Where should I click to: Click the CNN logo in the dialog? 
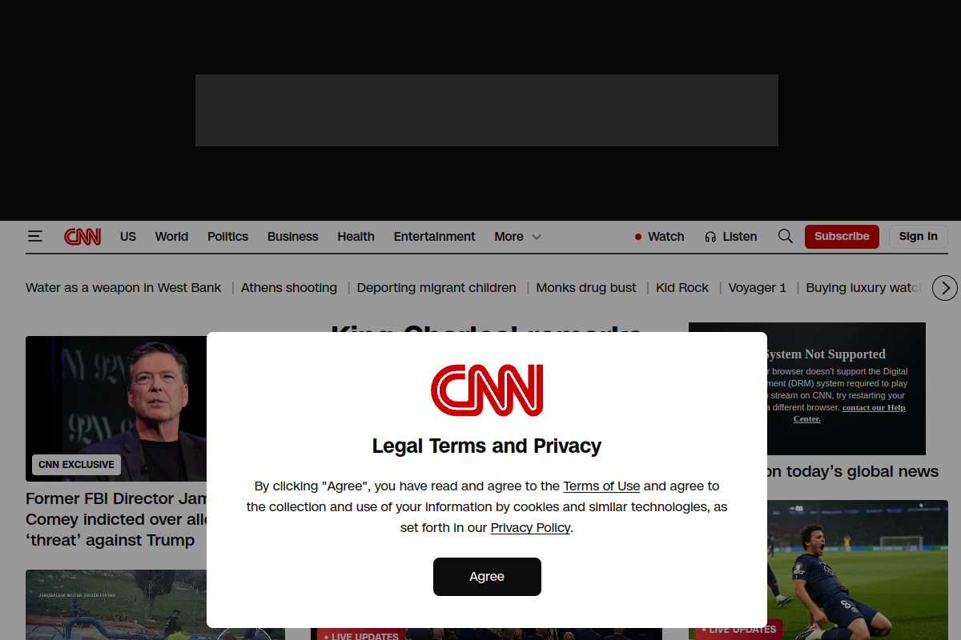(487, 390)
